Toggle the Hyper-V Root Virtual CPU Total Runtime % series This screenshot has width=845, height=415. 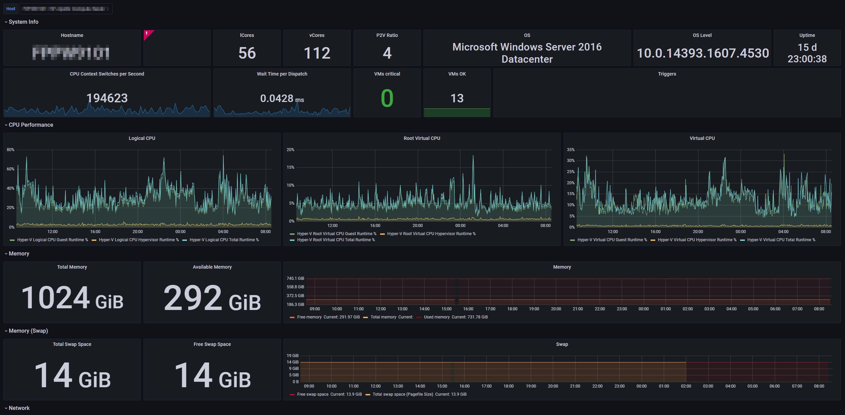(336, 240)
